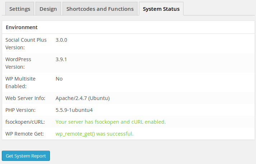Screen dimensions: 256x164
Task: Click the Environment section header
Action: [x=22, y=27]
